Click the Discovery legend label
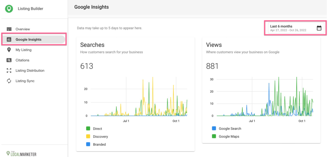The width and height of the screenshot is (328, 157). pyautogui.click(x=100, y=136)
